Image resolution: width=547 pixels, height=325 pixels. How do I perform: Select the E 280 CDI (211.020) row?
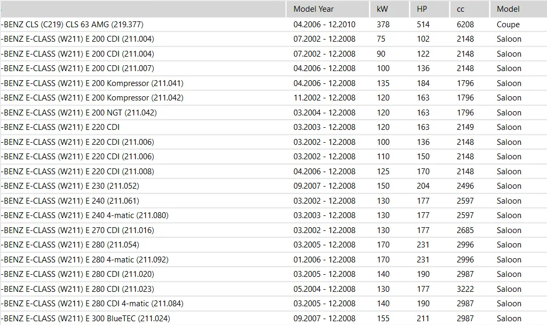click(273, 274)
